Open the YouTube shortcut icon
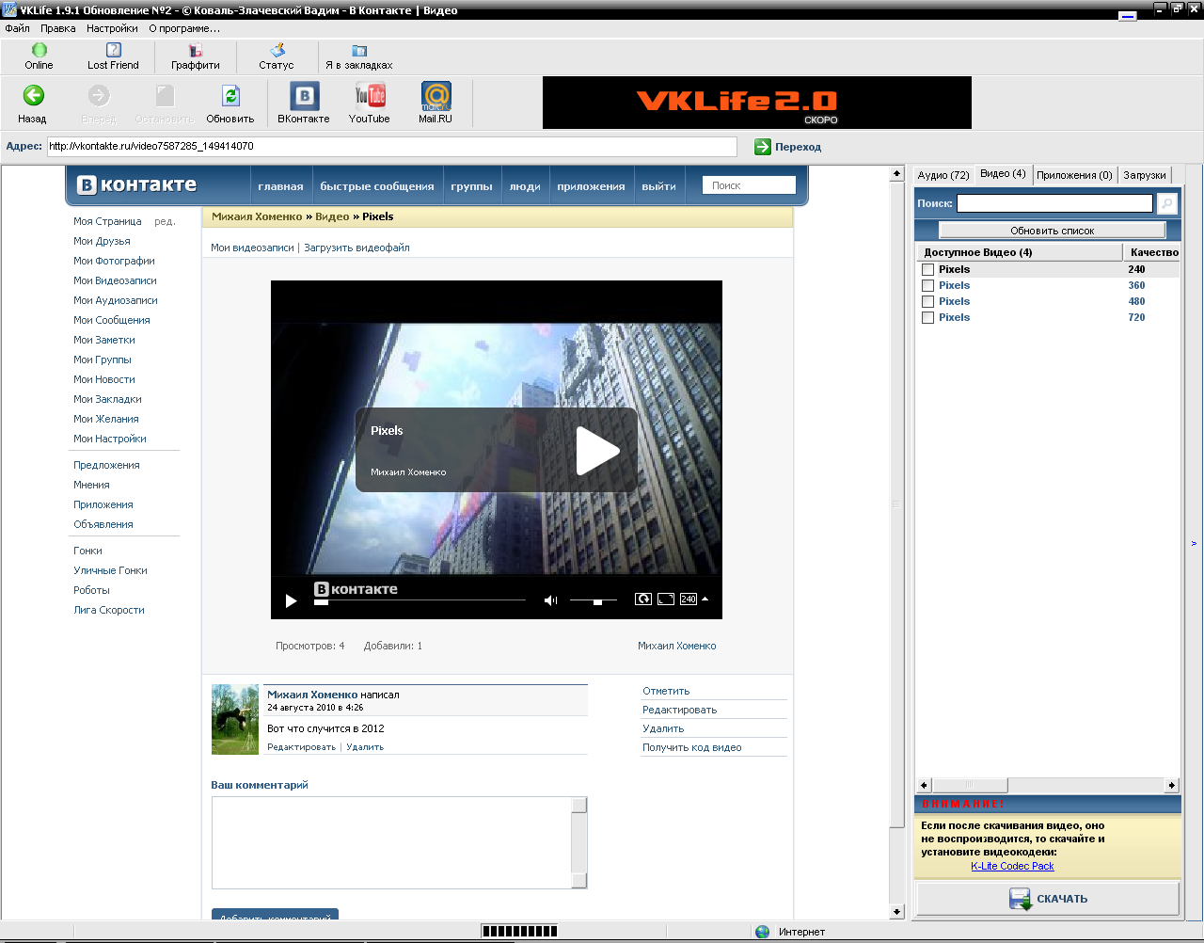Screen dimensions: 1204x943 (370, 96)
